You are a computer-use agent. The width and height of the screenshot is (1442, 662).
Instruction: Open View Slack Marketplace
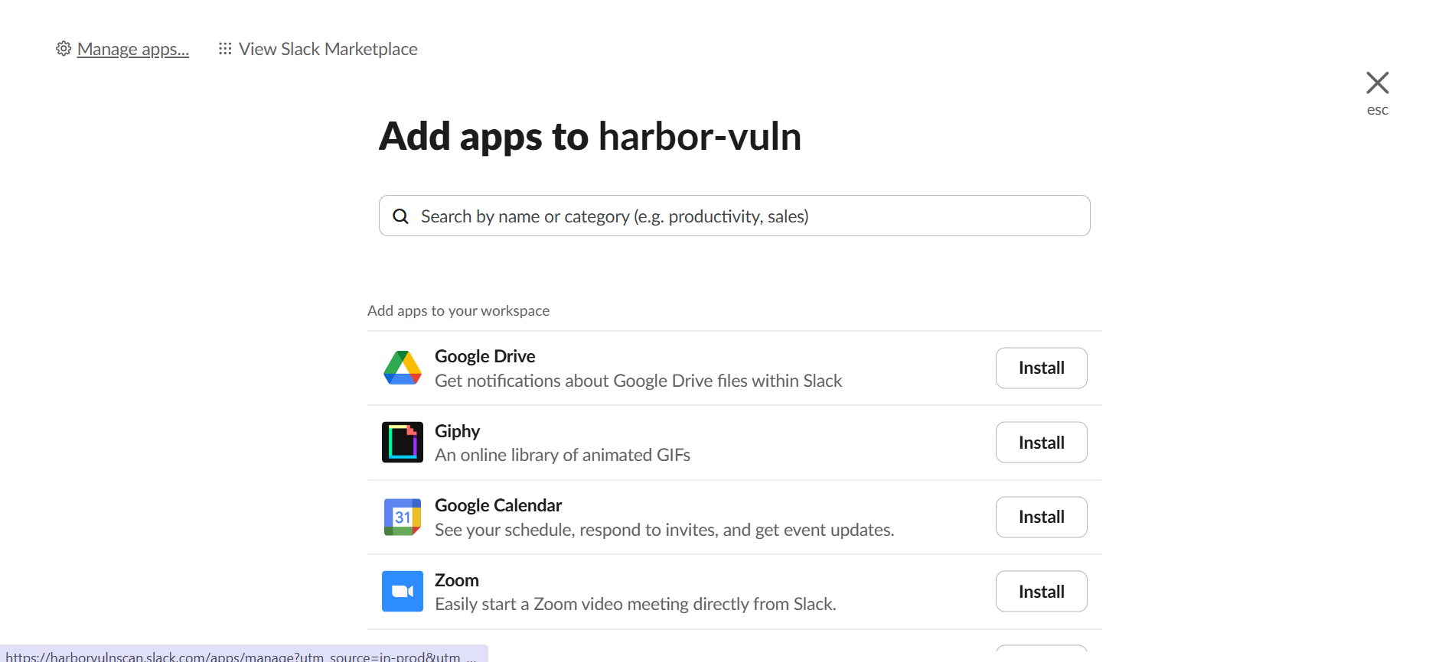(x=328, y=49)
